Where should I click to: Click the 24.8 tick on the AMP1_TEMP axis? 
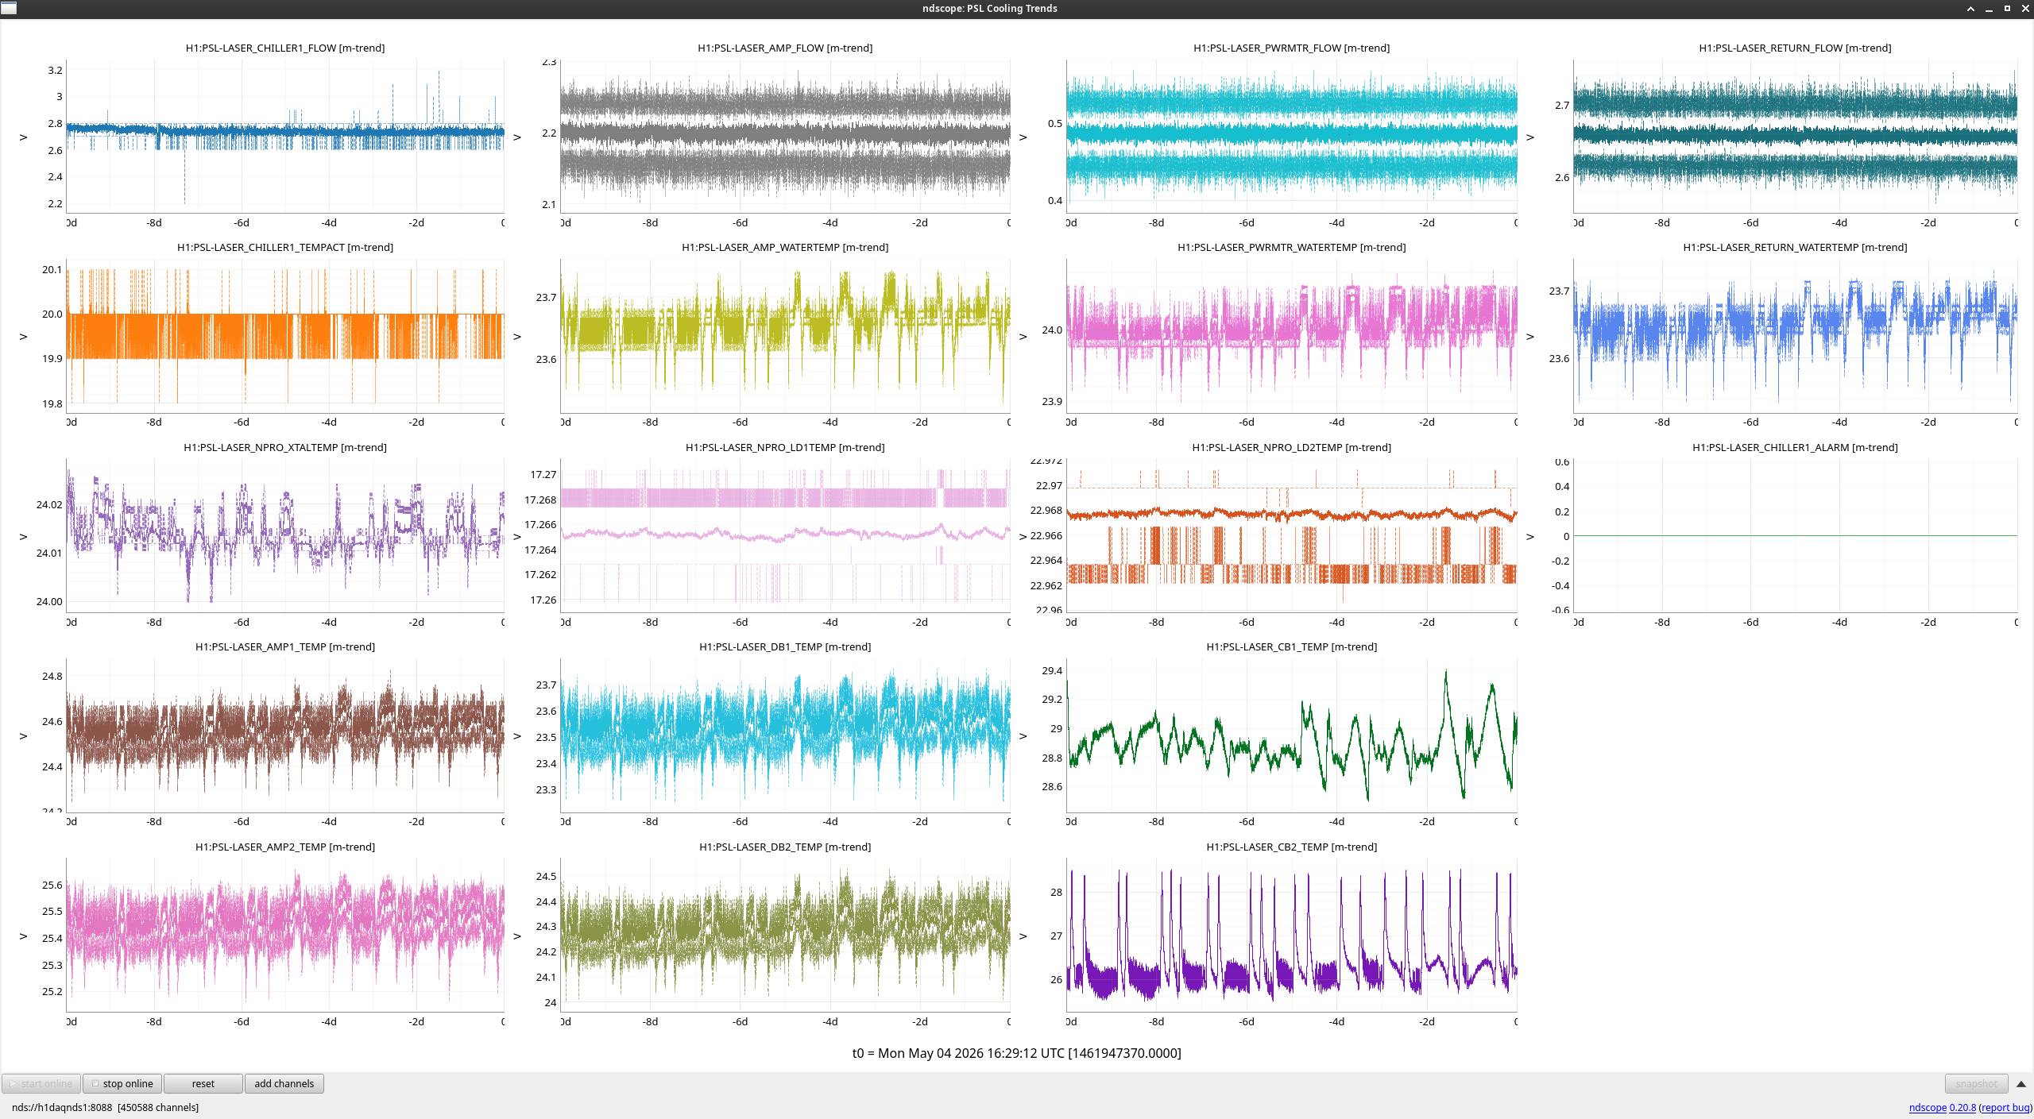[52, 677]
